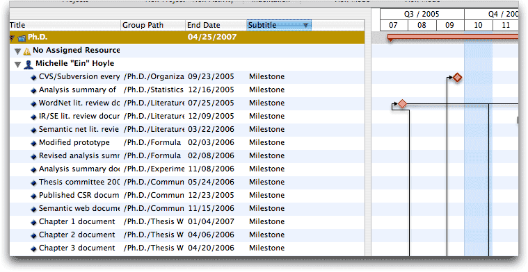The width and height of the screenshot is (528, 272).
Task: Collapse the Michelle "Ein" Hoyle group
Action: (x=18, y=65)
